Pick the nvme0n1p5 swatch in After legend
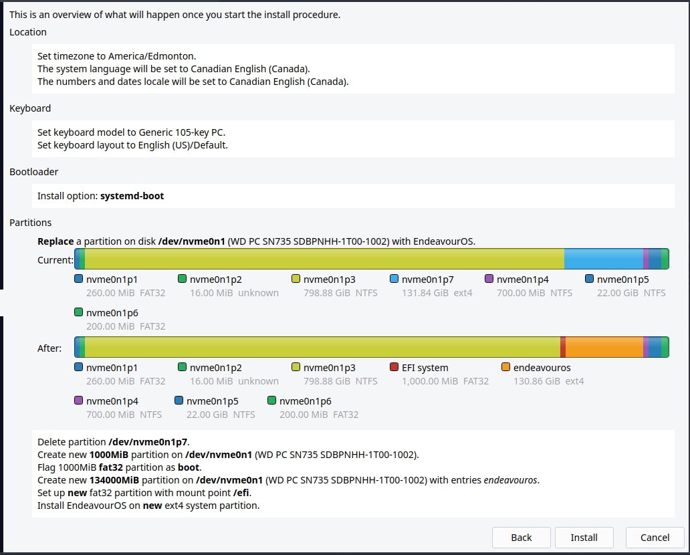Screen dimensions: 690x555 tap(179, 400)
